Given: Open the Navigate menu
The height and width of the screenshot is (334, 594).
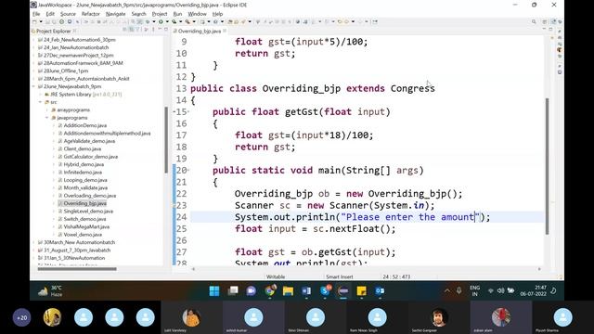Looking at the screenshot, I should pos(115,14).
